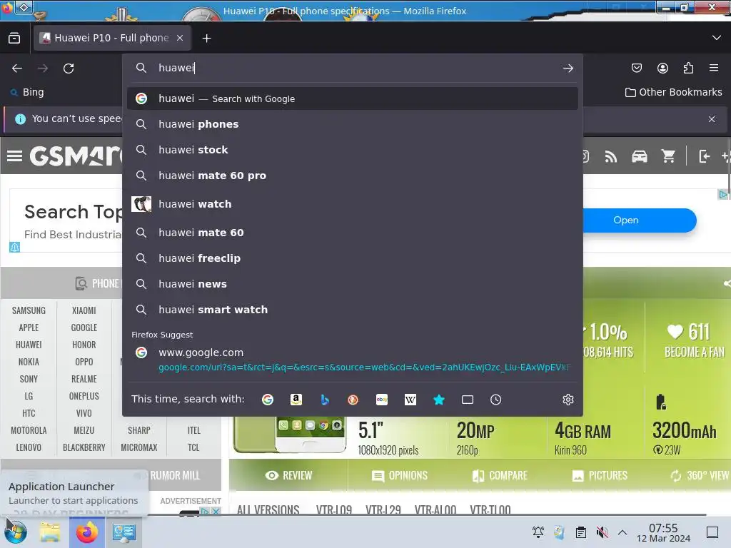Open a new tab with plus button

coord(206,39)
